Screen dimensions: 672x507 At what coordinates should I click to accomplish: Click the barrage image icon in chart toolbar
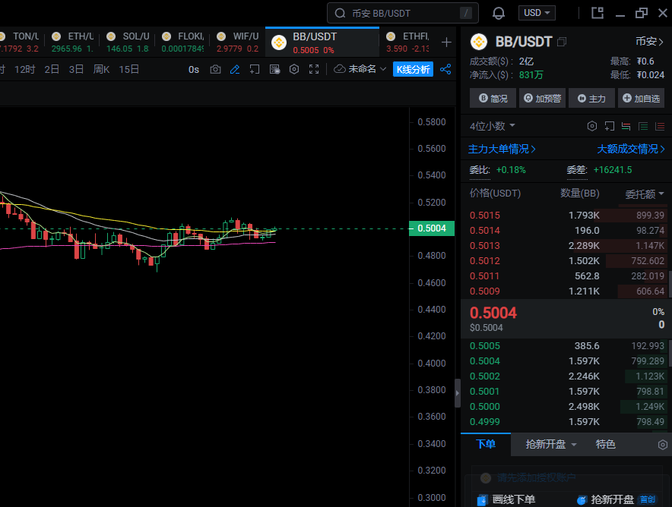tap(274, 69)
